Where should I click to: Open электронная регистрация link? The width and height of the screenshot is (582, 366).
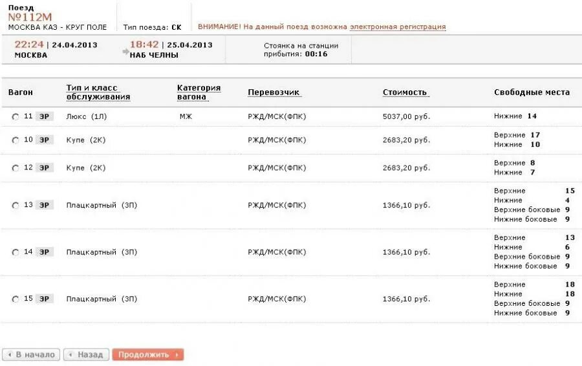[x=397, y=27]
